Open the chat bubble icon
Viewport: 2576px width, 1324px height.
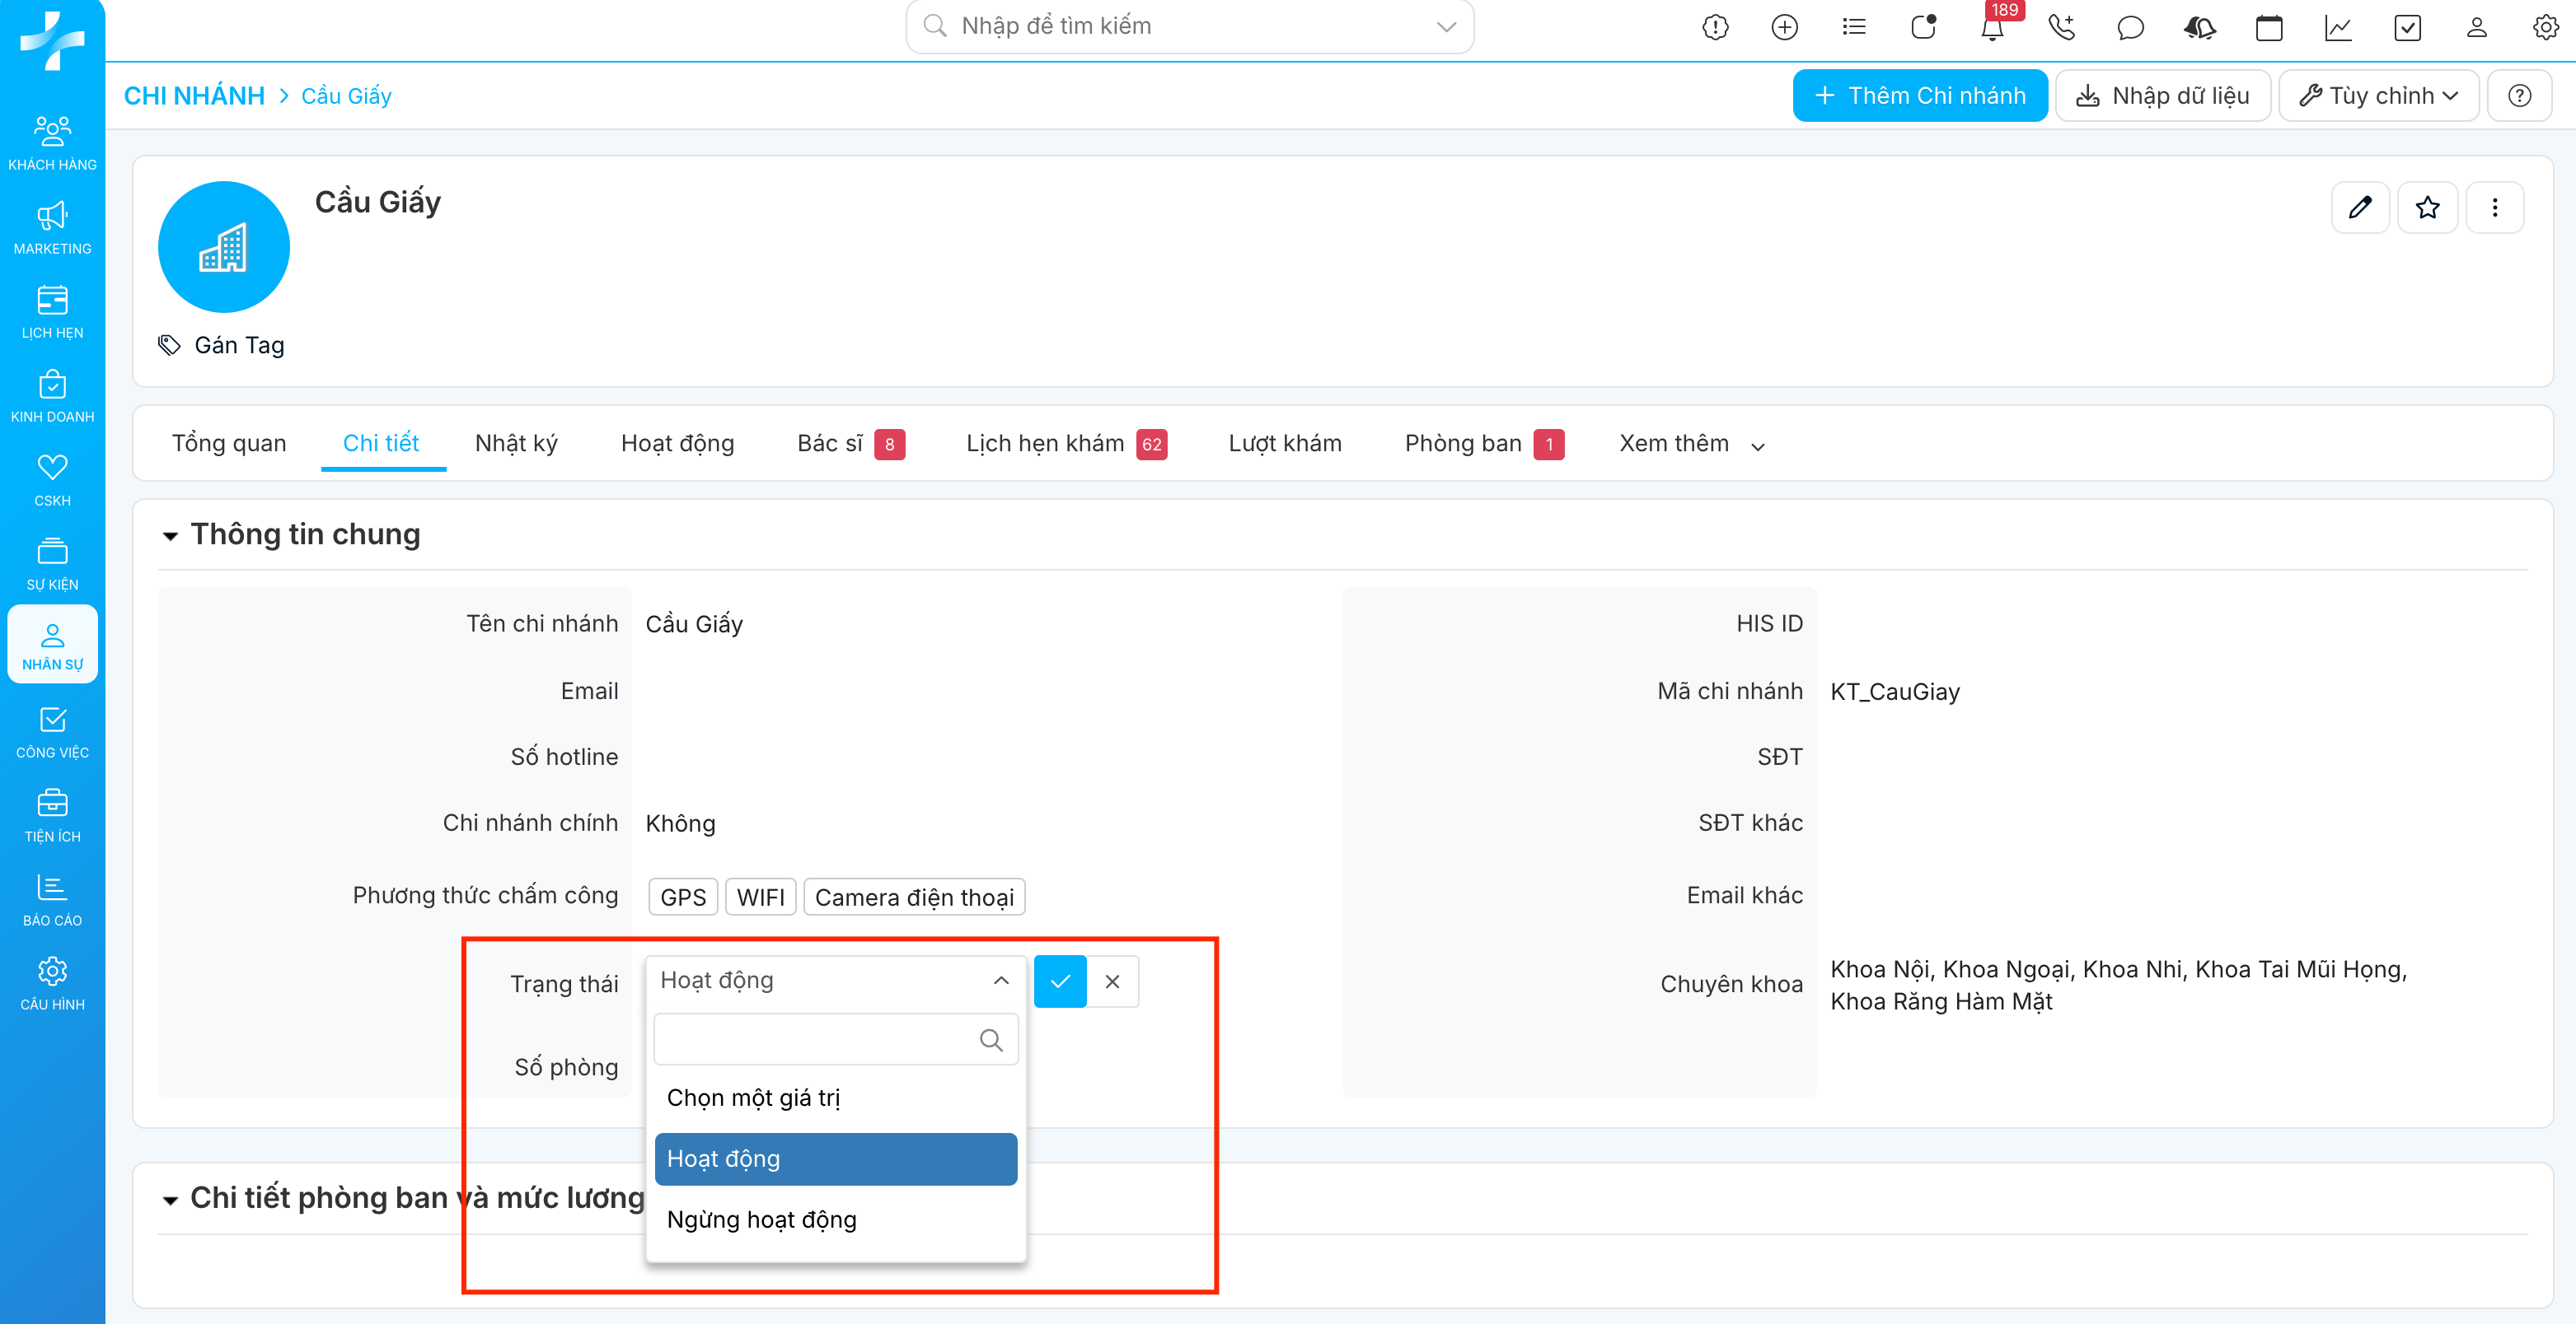tap(2130, 27)
